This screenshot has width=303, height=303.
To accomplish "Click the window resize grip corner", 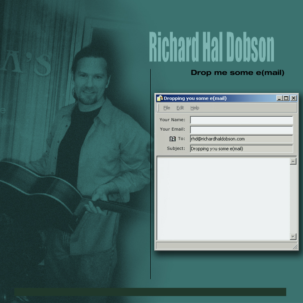I will coord(295,246).
